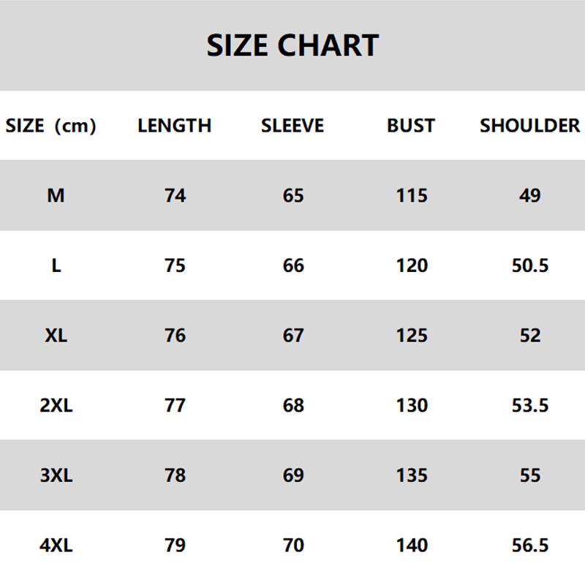Viewport: 585px width, 585px height.
Task: Click the 4XL size row label
Action: (56, 546)
